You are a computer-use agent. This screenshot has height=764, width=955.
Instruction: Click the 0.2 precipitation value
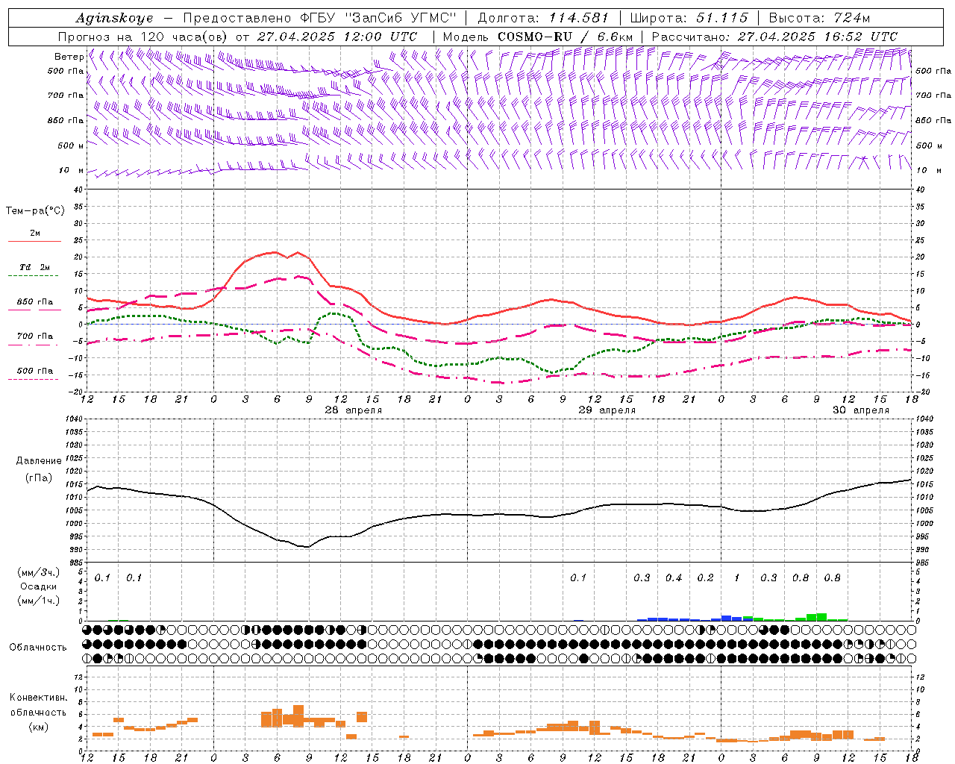[705, 577]
